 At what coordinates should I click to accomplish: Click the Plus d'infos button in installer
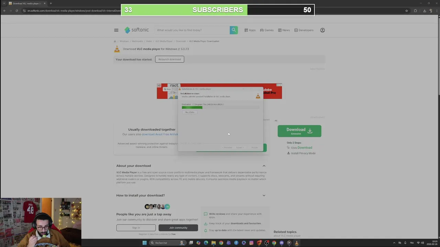coord(190,112)
